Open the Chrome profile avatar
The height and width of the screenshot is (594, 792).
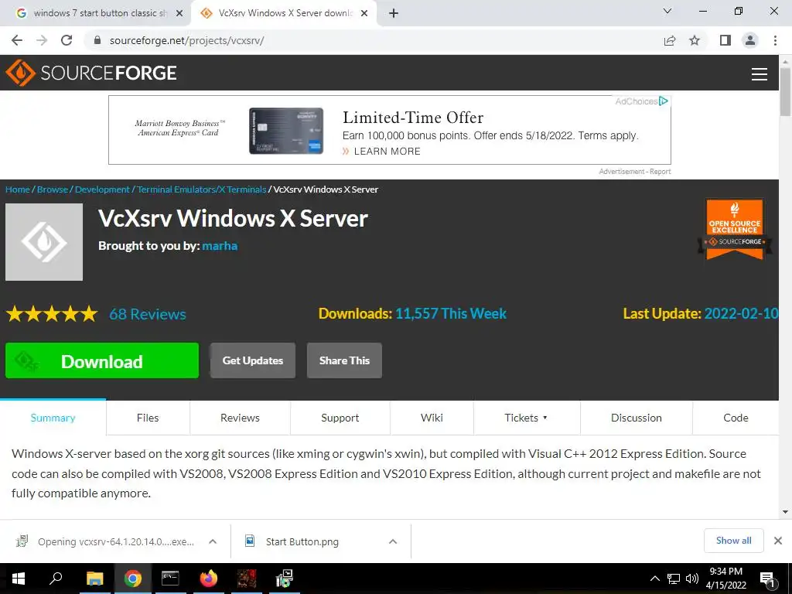(750, 40)
